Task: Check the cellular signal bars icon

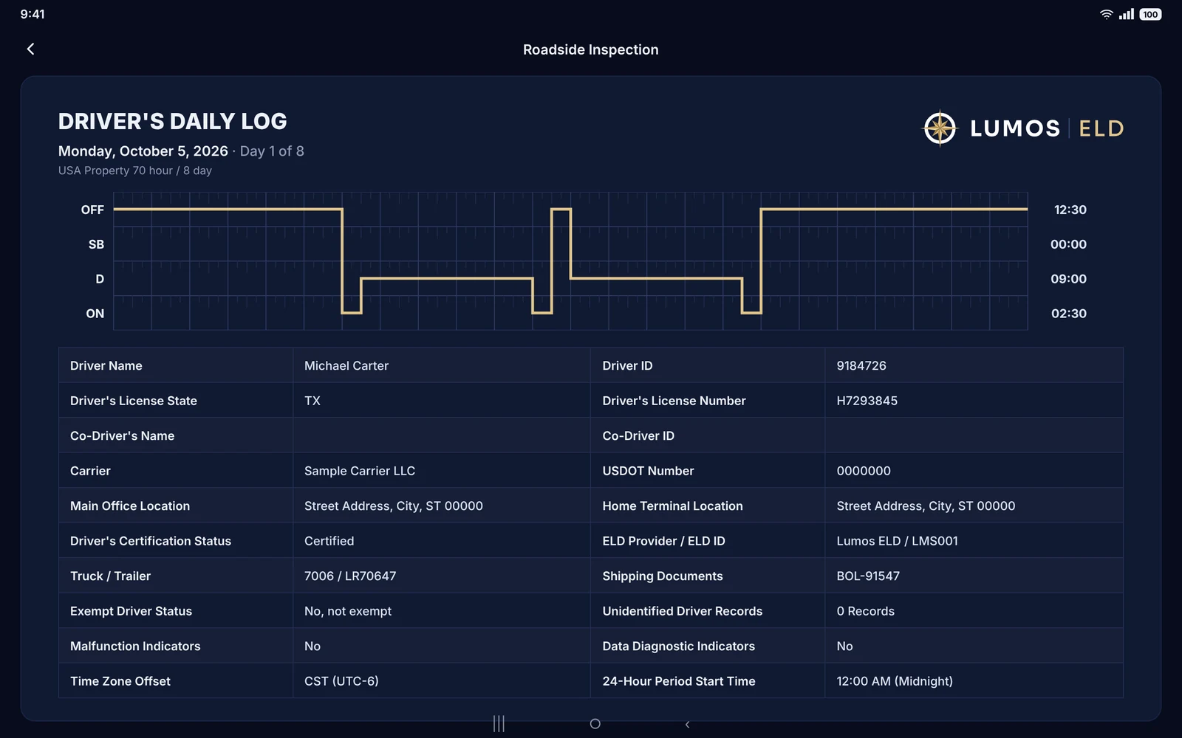Action: (x=1127, y=14)
